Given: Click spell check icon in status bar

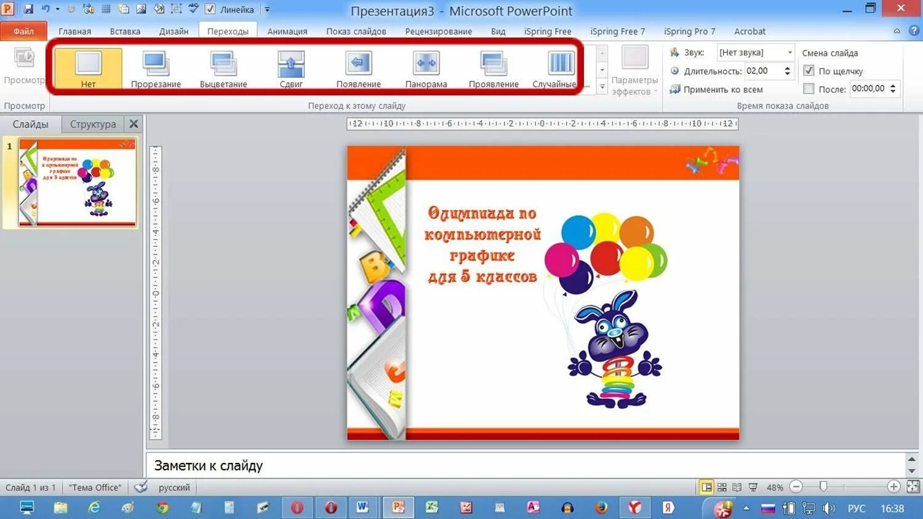Looking at the screenshot, I should 141,487.
